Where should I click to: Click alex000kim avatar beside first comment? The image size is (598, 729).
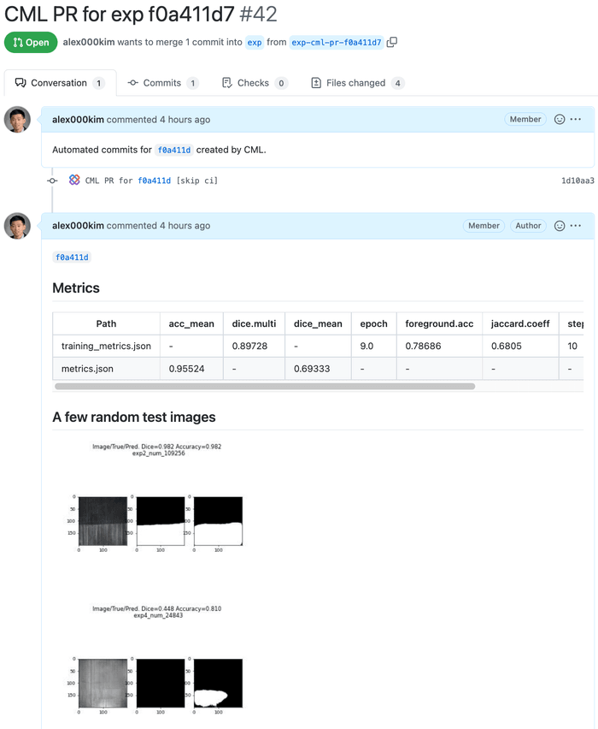(x=18, y=120)
